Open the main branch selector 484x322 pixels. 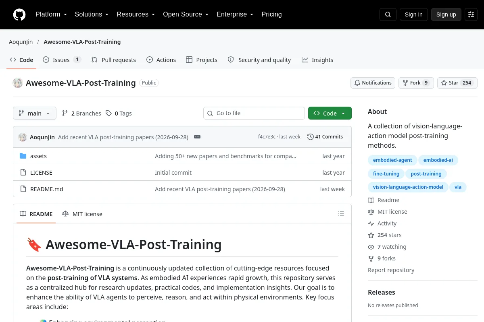coord(35,113)
